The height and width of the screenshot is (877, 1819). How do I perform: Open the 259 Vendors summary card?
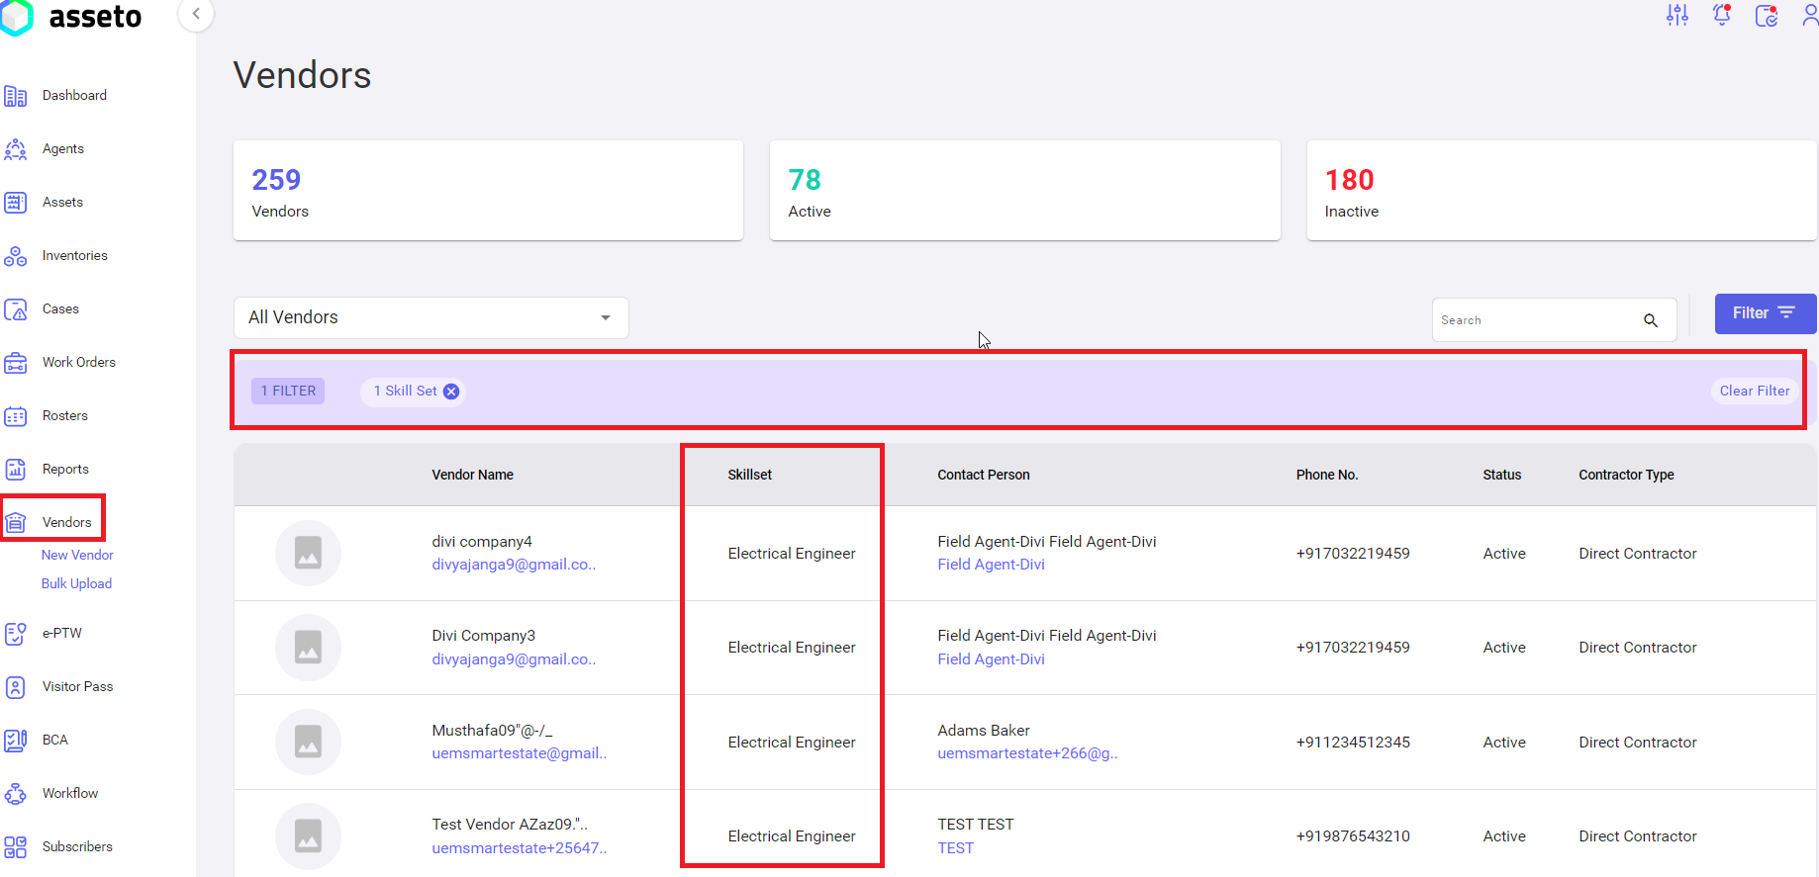point(488,190)
